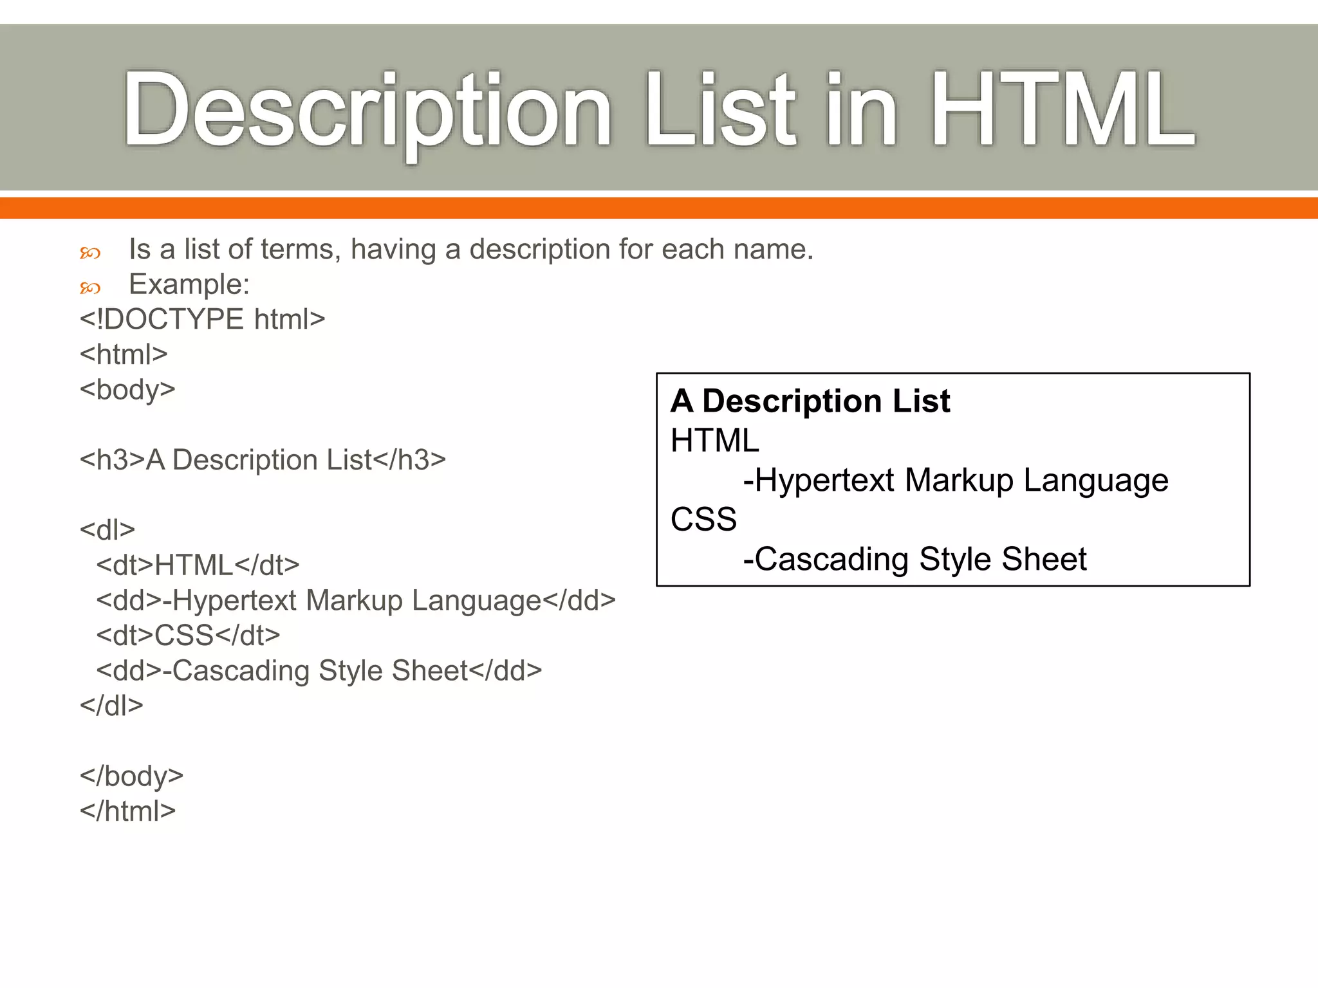Click the '<dd>-Hypertext Markup Language</dd>' code line
This screenshot has height=988, width=1318.
coord(356,601)
